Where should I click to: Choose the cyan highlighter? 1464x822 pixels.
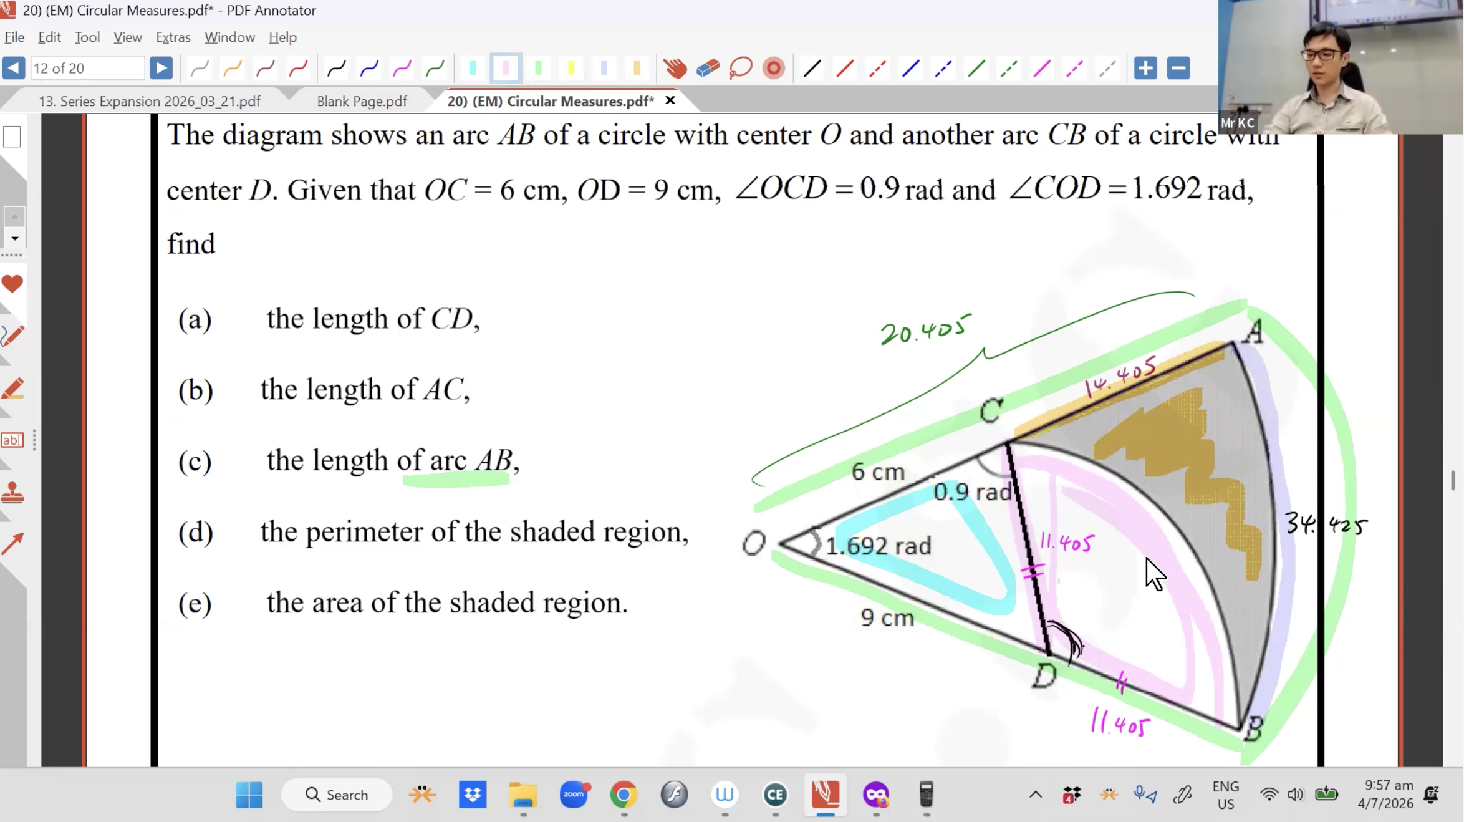click(x=473, y=68)
